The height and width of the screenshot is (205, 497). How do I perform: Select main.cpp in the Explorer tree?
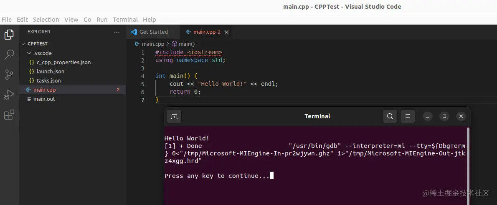pos(73,90)
